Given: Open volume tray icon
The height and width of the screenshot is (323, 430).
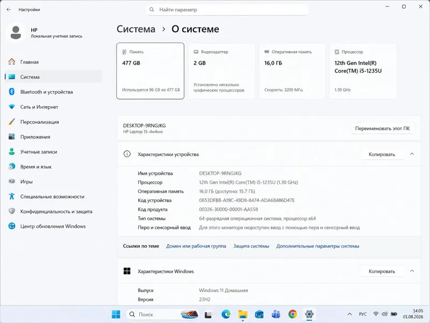Looking at the screenshot, I should [x=385, y=314].
